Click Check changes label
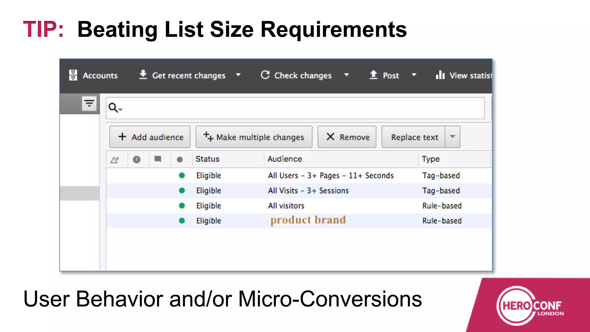 pos(303,76)
